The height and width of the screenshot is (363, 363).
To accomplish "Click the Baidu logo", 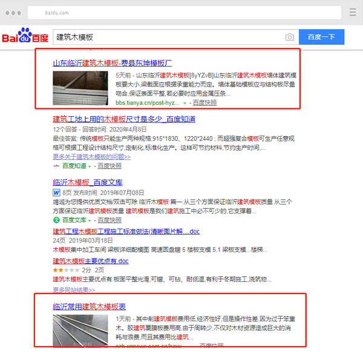I will (25, 36).
